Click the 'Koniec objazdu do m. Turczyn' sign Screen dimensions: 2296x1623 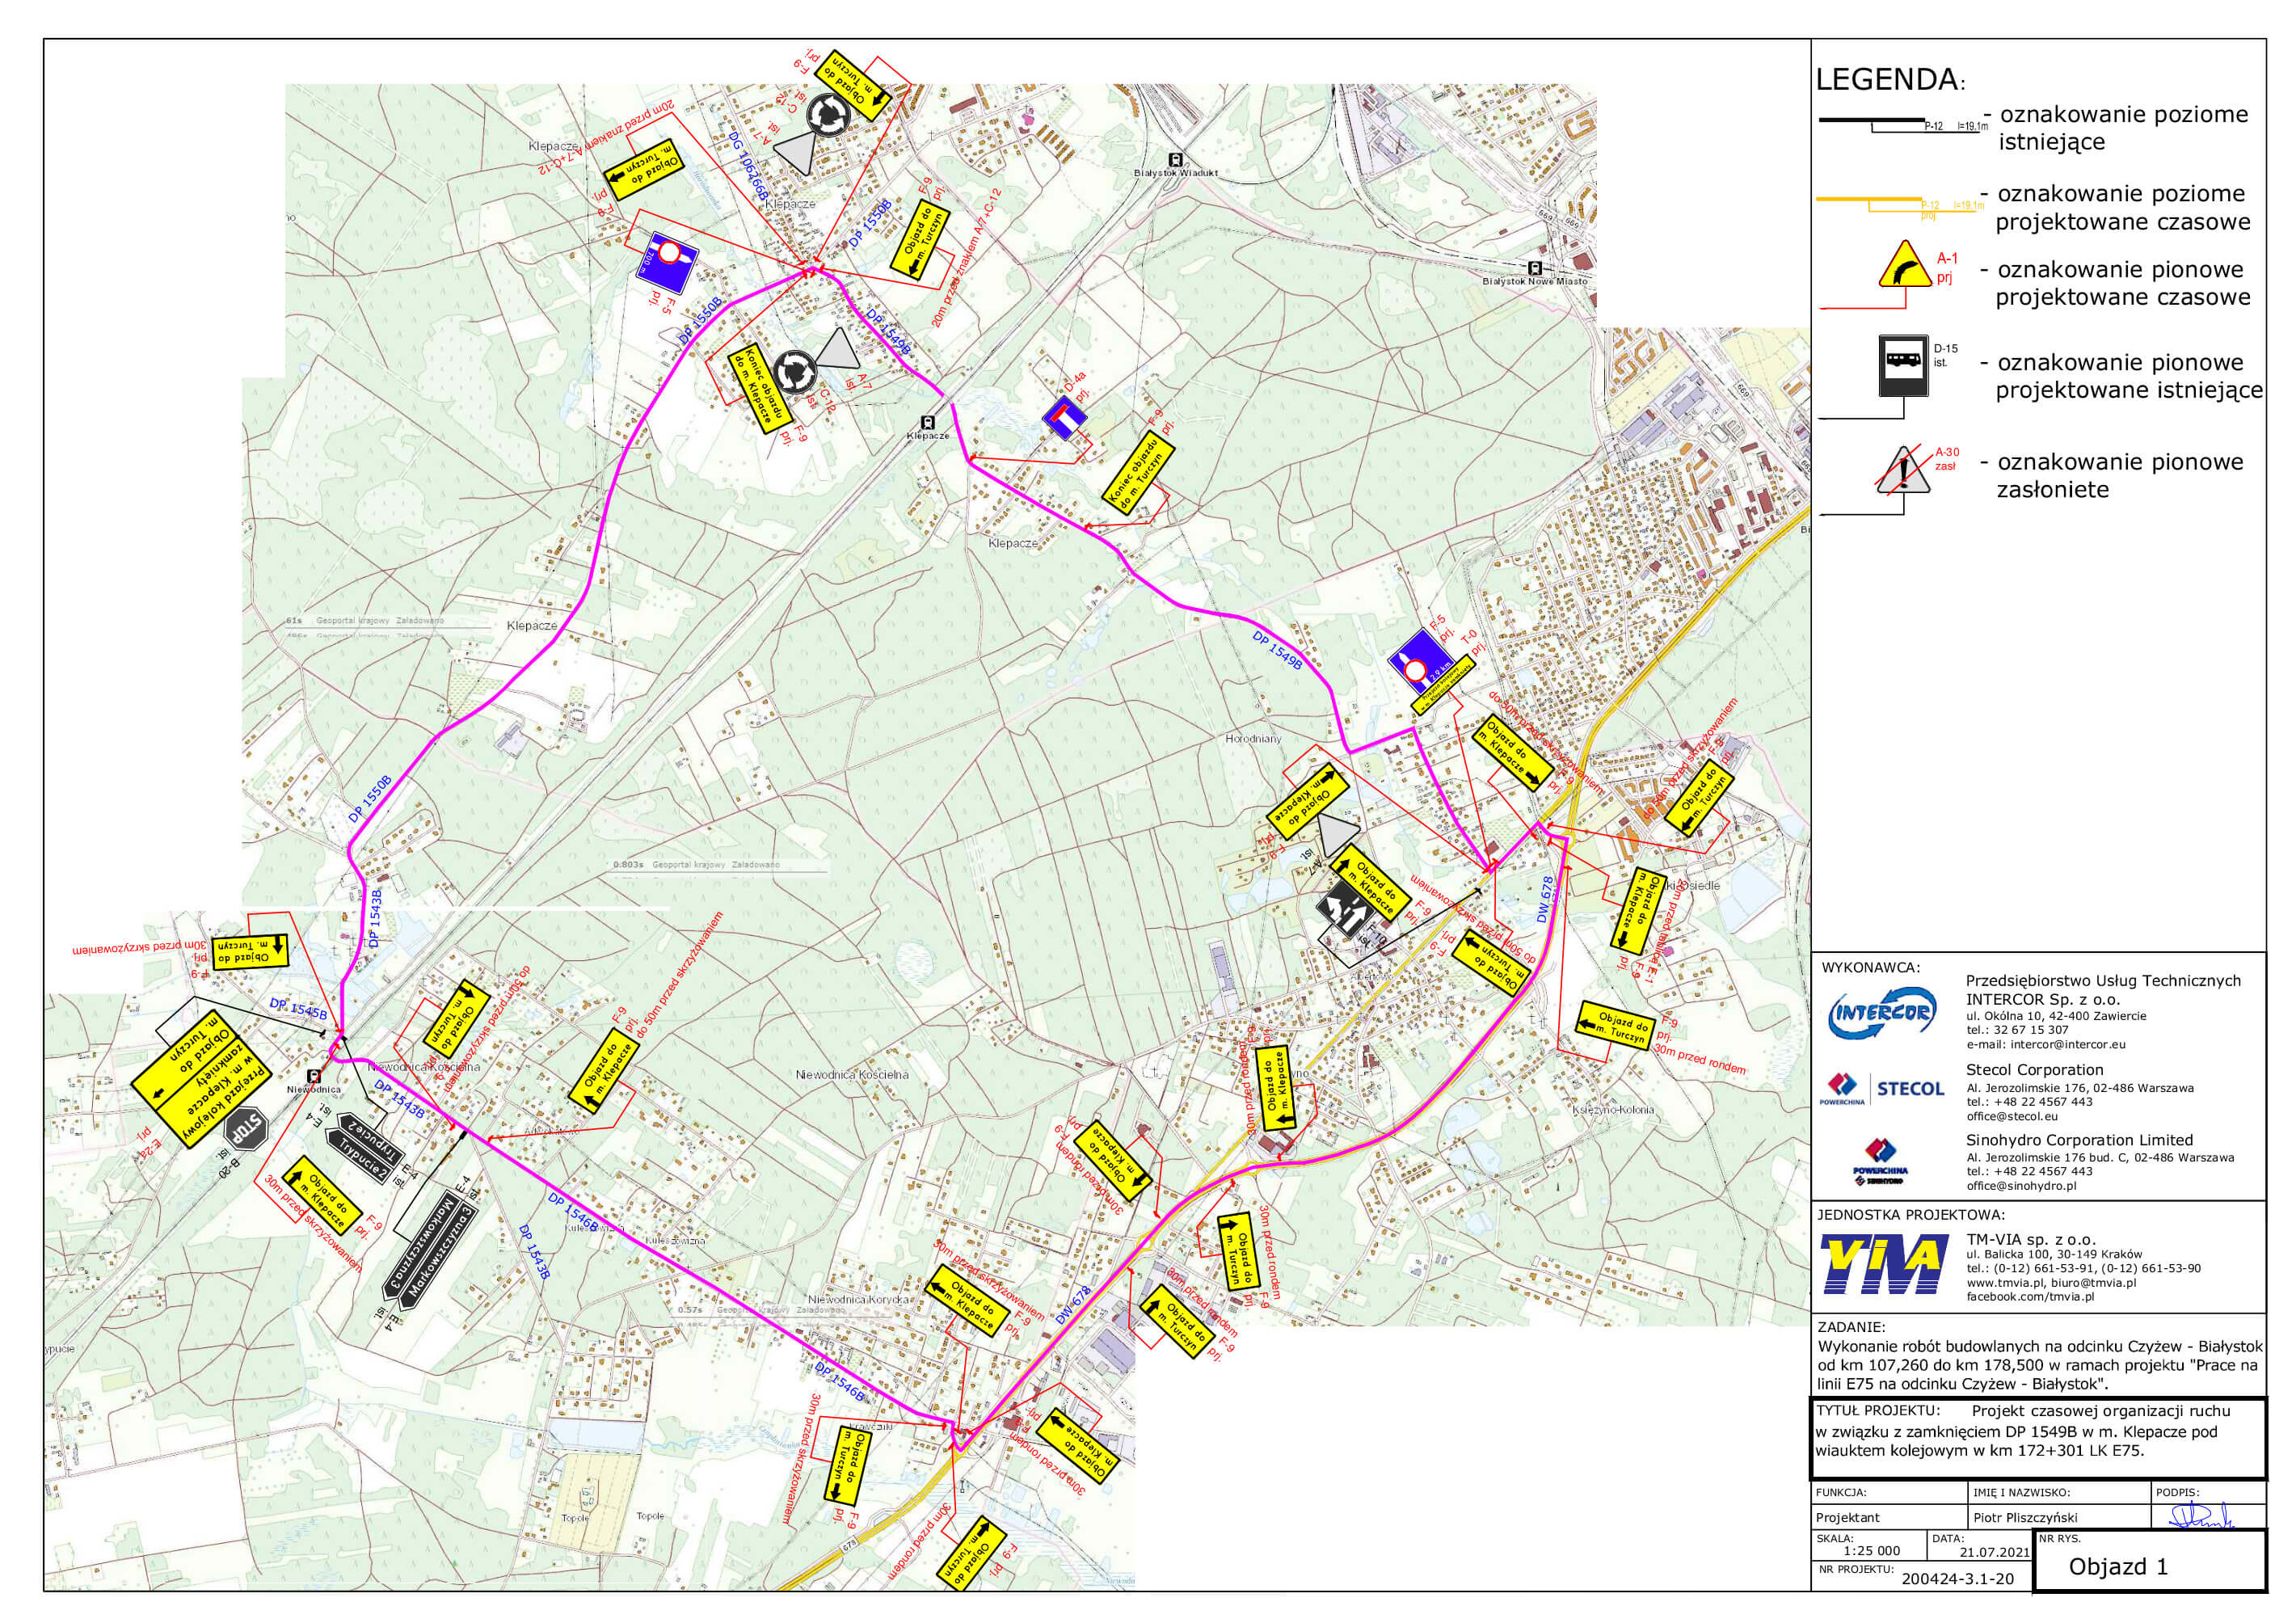coord(1138,473)
